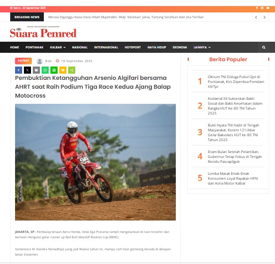
Task: Open the motocross rider article photo
Action: [x=95, y=162]
